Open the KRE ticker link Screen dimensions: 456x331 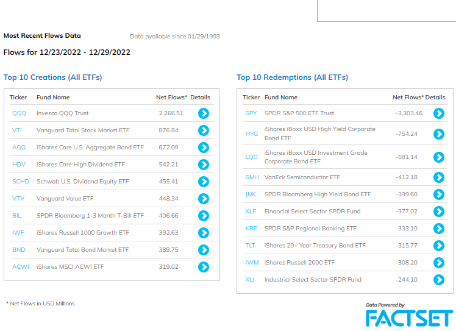[251, 229]
